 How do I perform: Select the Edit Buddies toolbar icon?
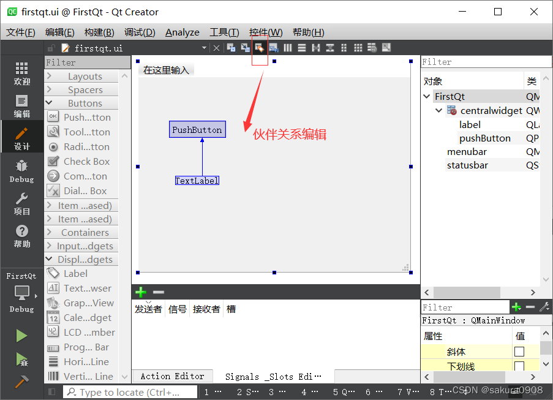tap(260, 48)
